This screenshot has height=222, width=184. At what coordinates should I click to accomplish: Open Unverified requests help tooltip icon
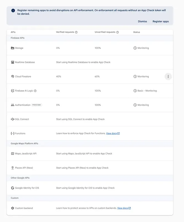tap(117, 32)
